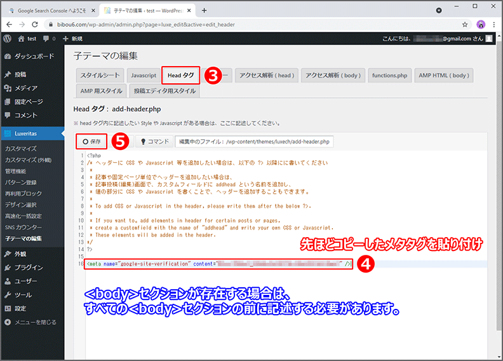This screenshot has height=361, width=503.
Task: Open ダッシュボード in the sidebar
Action: pyautogui.click(x=32, y=56)
